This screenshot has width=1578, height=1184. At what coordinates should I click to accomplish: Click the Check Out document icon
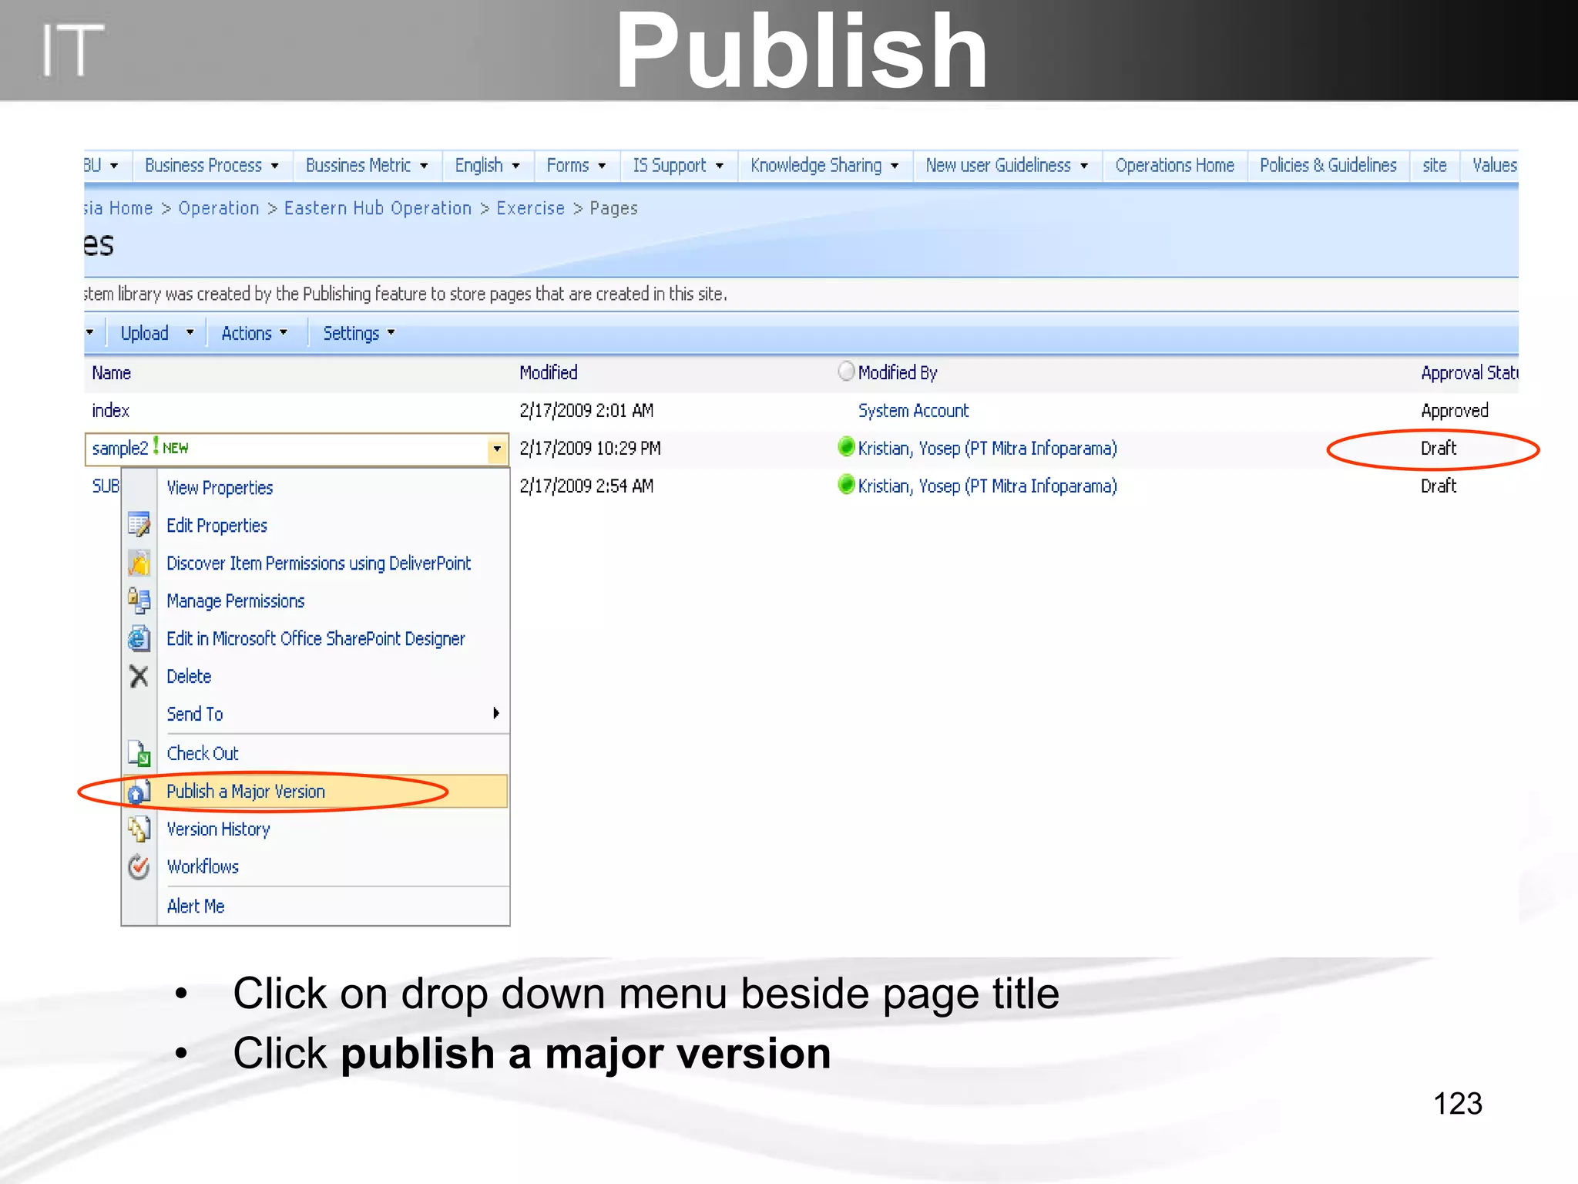[139, 753]
